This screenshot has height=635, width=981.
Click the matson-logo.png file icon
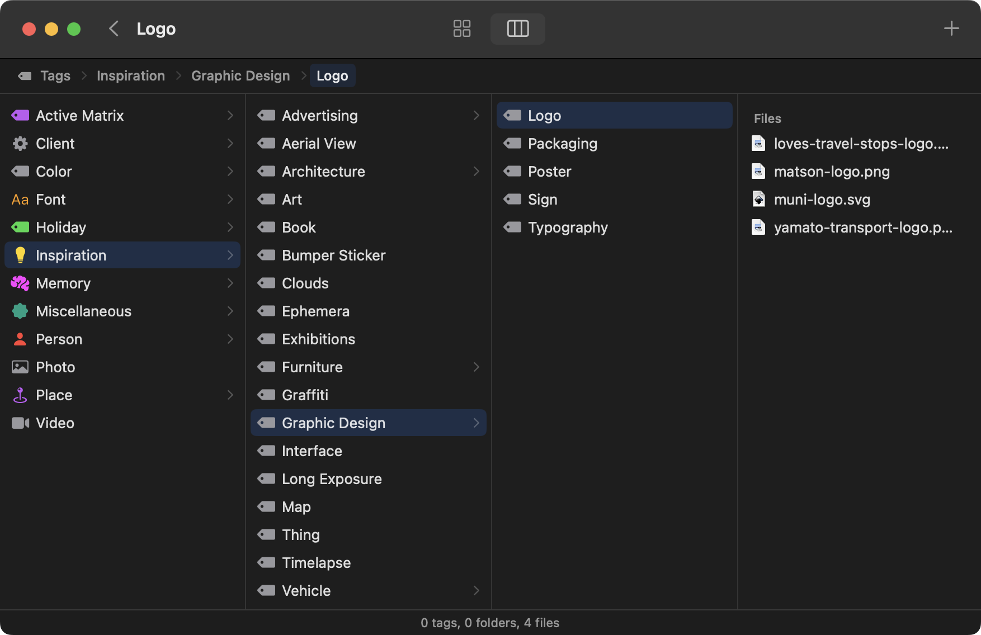click(x=758, y=171)
